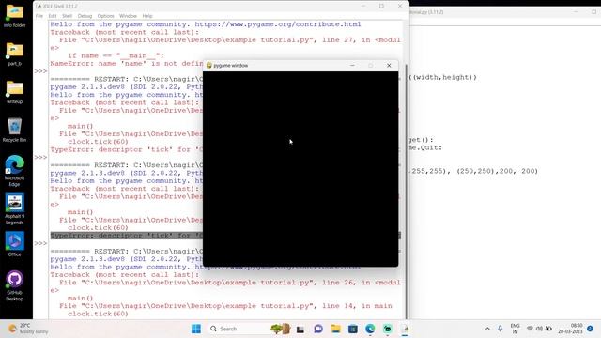Open the Edit menu in IDLE Shell
The image size is (601, 338).
(x=53, y=16)
